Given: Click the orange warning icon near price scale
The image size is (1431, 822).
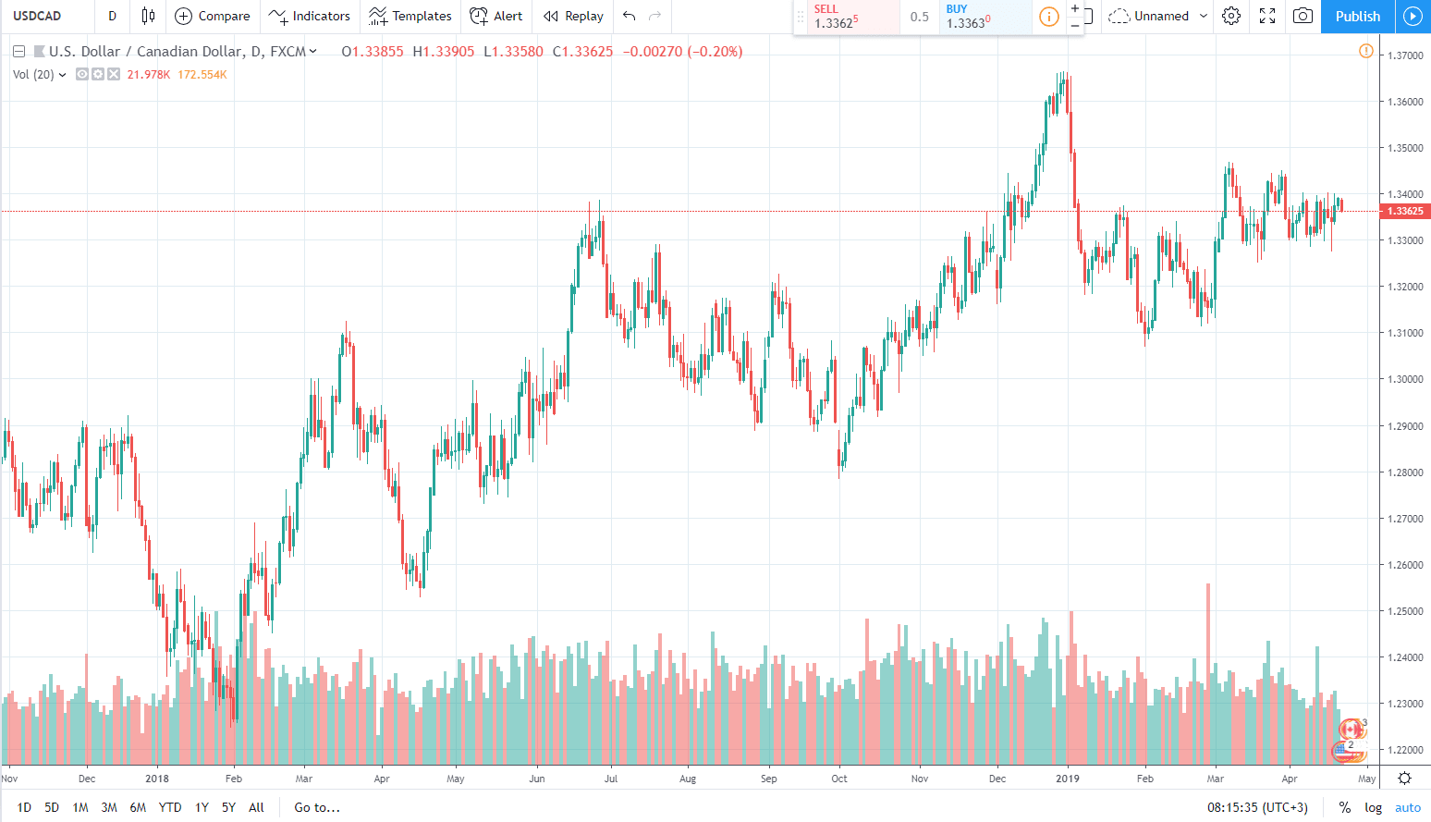Looking at the screenshot, I should pyautogui.click(x=1365, y=51).
